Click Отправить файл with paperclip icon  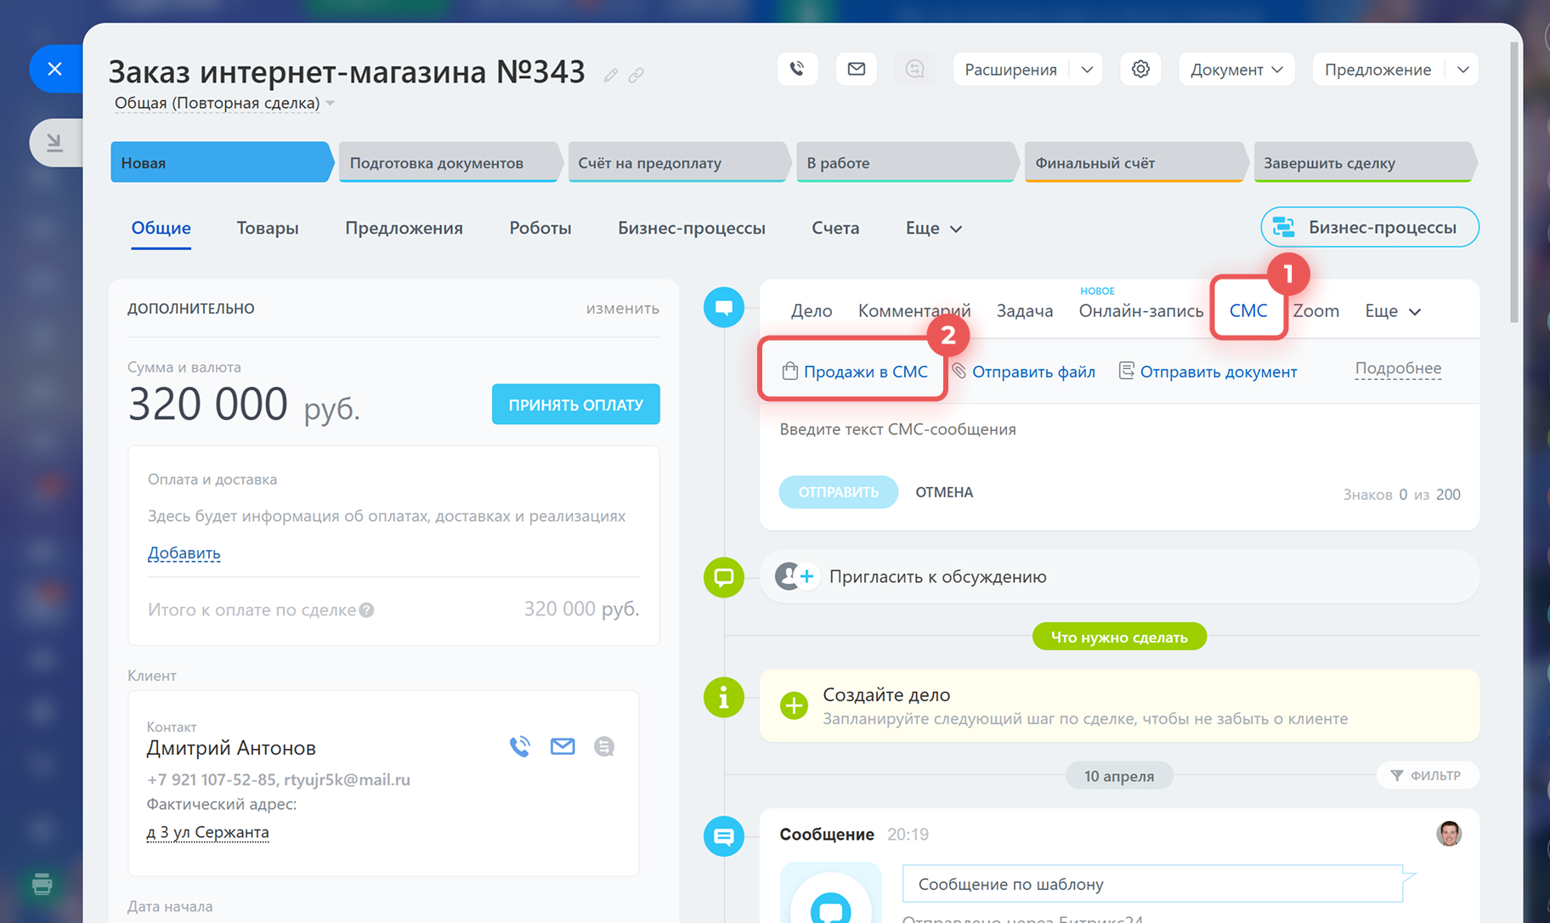(1023, 371)
